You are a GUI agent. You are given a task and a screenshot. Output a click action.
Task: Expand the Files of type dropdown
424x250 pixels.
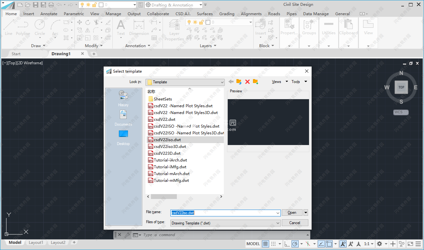(278, 223)
